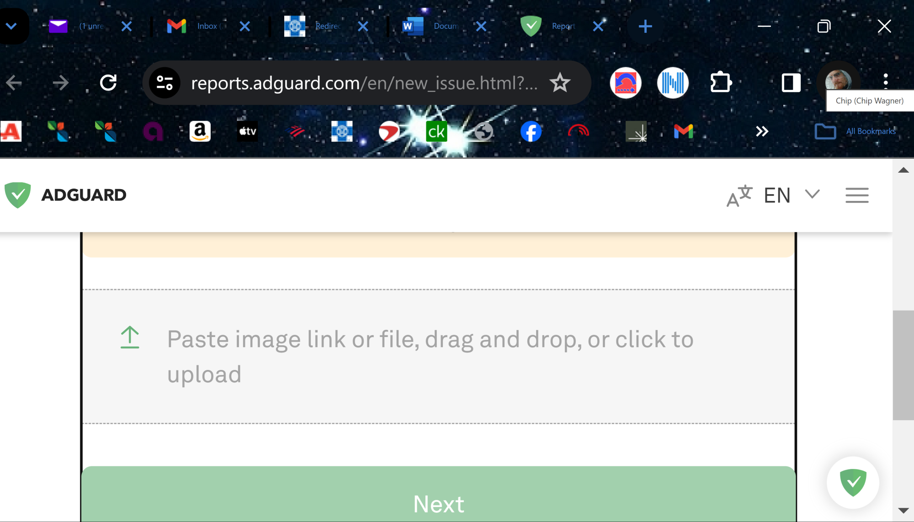Open the bookmark star icon
Viewport: 914px width, 522px height.
(x=560, y=83)
